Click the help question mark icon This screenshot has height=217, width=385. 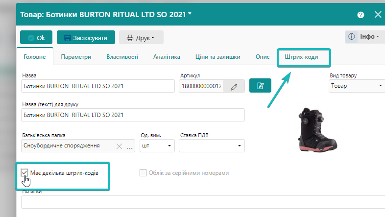tap(361, 15)
